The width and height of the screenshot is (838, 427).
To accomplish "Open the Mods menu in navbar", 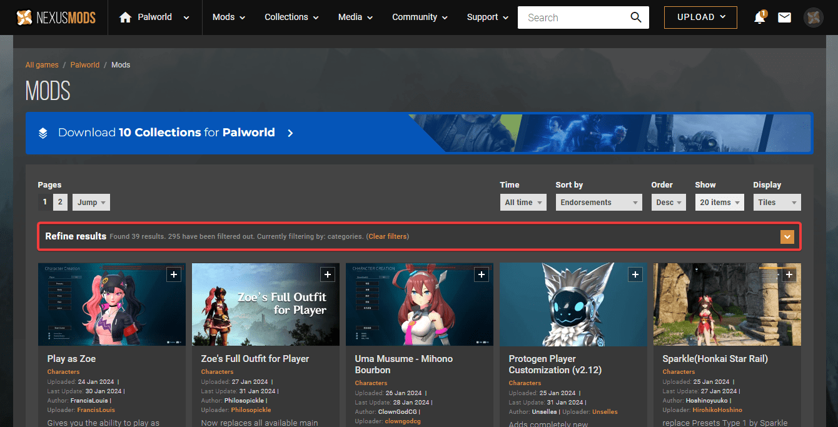I will (x=228, y=18).
